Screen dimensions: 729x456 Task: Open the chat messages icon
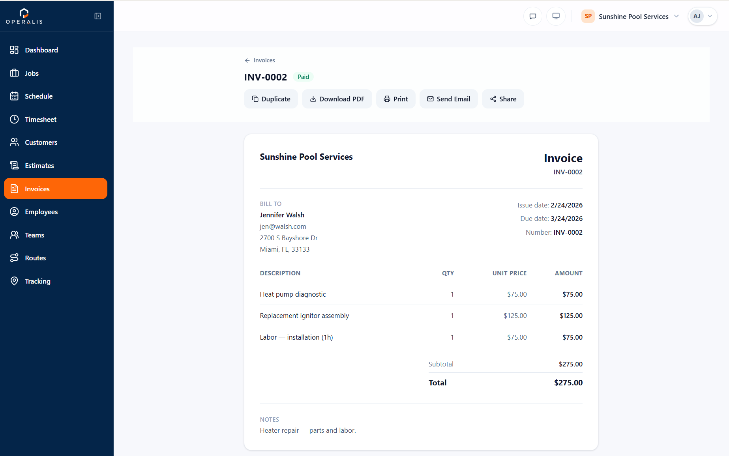(532, 16)
